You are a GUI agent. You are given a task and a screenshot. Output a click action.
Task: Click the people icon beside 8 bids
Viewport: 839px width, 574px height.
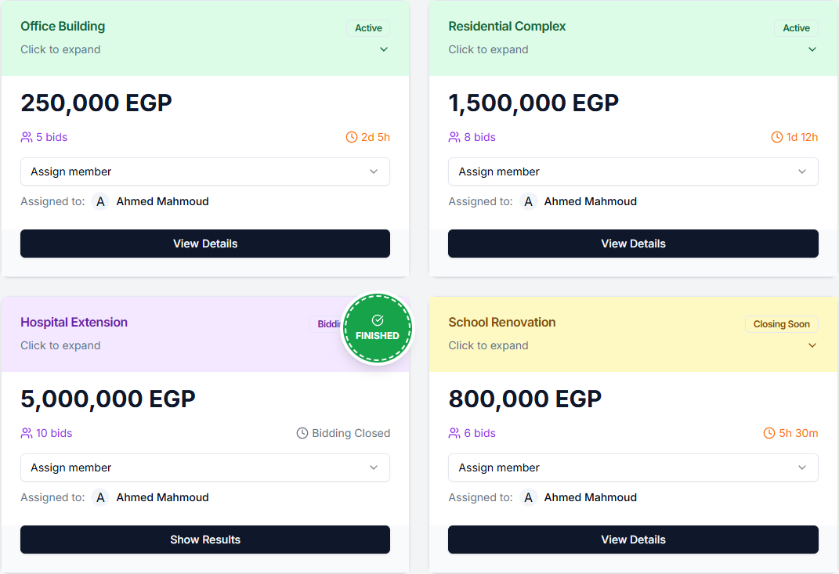point(454,137)
